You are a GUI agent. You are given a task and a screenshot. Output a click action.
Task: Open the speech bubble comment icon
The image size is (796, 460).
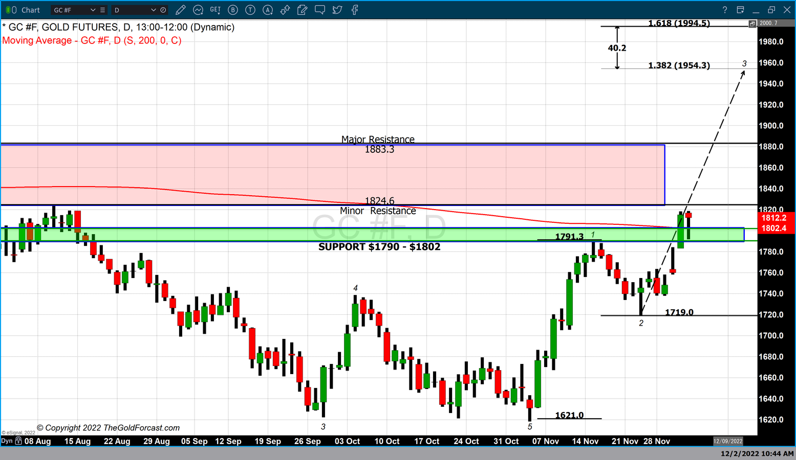320,10
